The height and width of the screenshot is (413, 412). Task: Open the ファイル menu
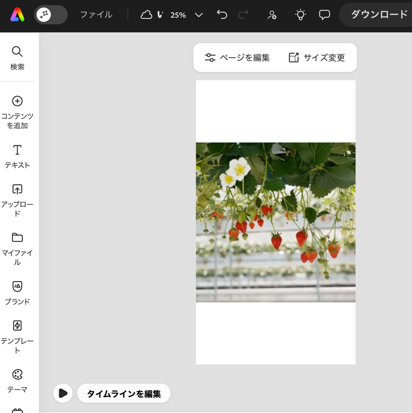click(x=96, y=15)
